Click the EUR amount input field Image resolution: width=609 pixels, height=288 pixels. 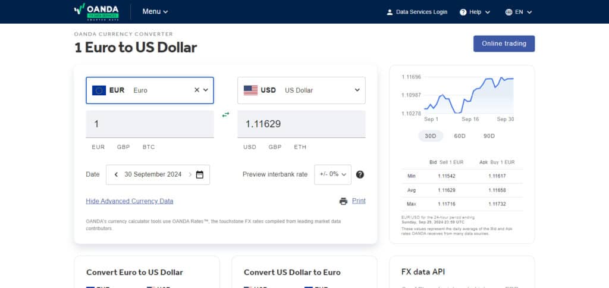[149, 124]
